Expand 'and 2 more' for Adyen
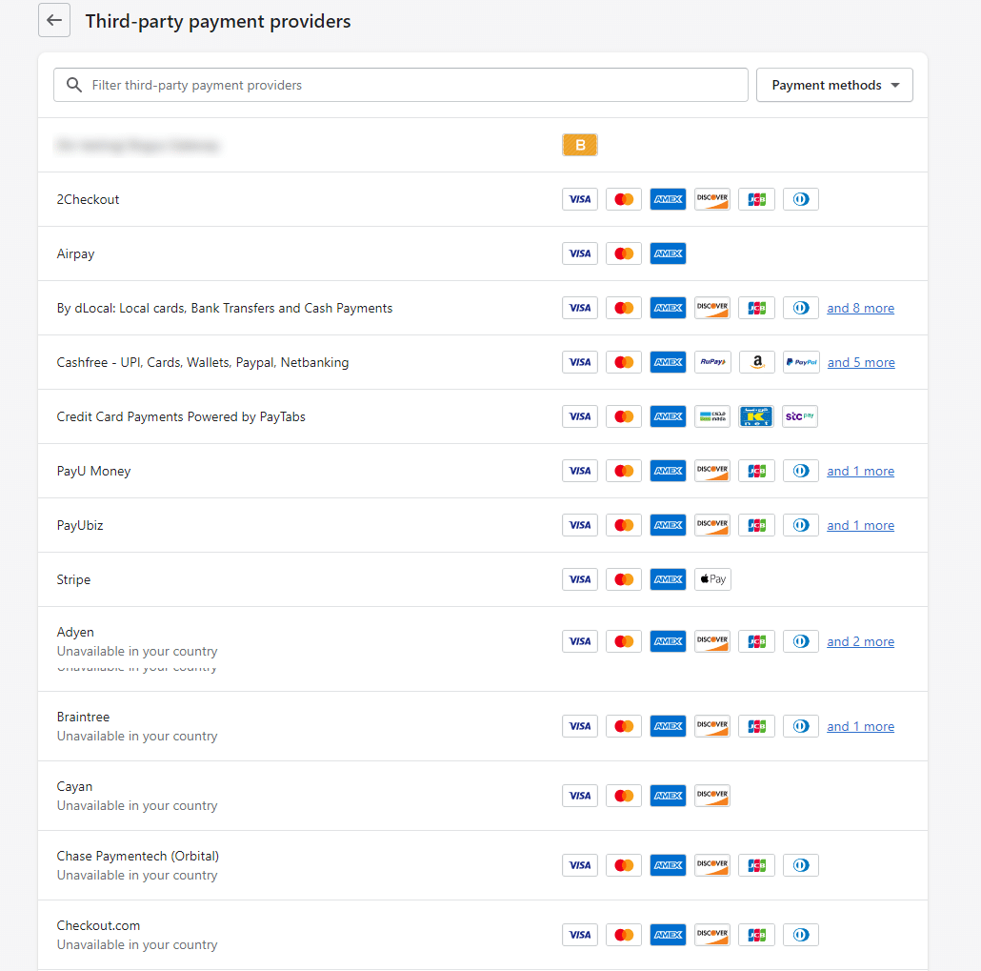This screenshot has height=971, width=981. [860, 641]
